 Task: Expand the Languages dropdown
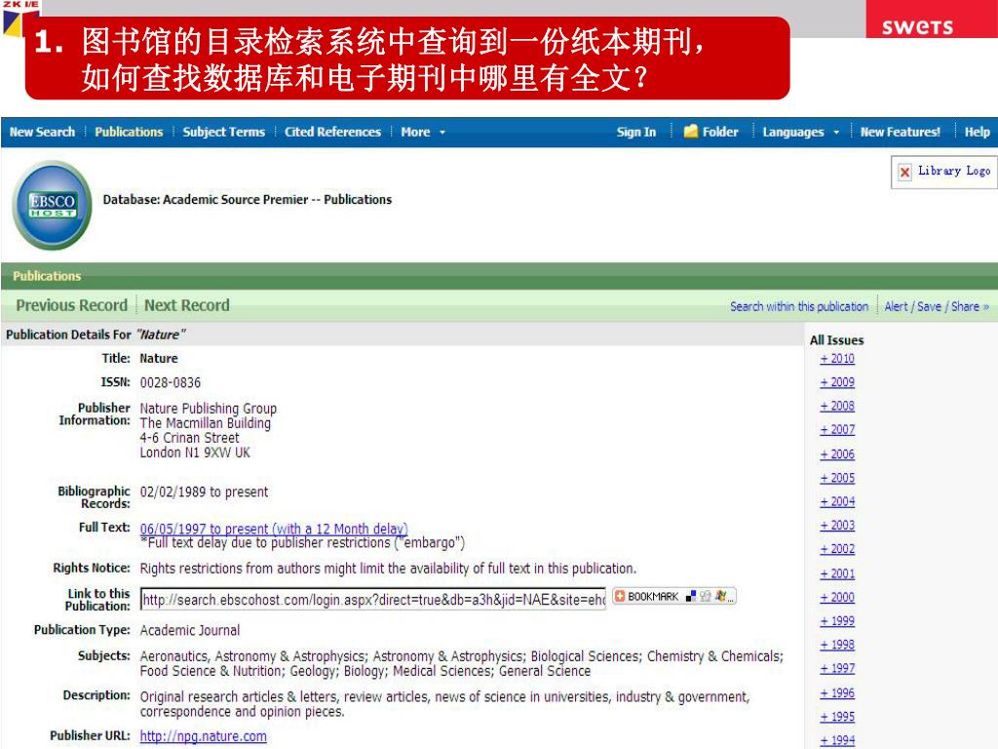point(801,132)
